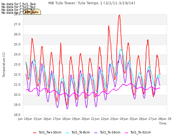Click the red line's highest peak near Jun 24

tap(119, 15)
